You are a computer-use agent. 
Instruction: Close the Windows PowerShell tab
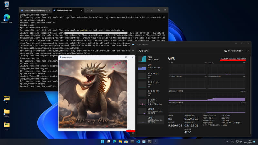point(82,10)
